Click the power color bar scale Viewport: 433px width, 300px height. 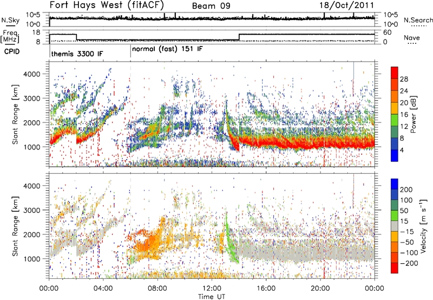coord(395,114)
